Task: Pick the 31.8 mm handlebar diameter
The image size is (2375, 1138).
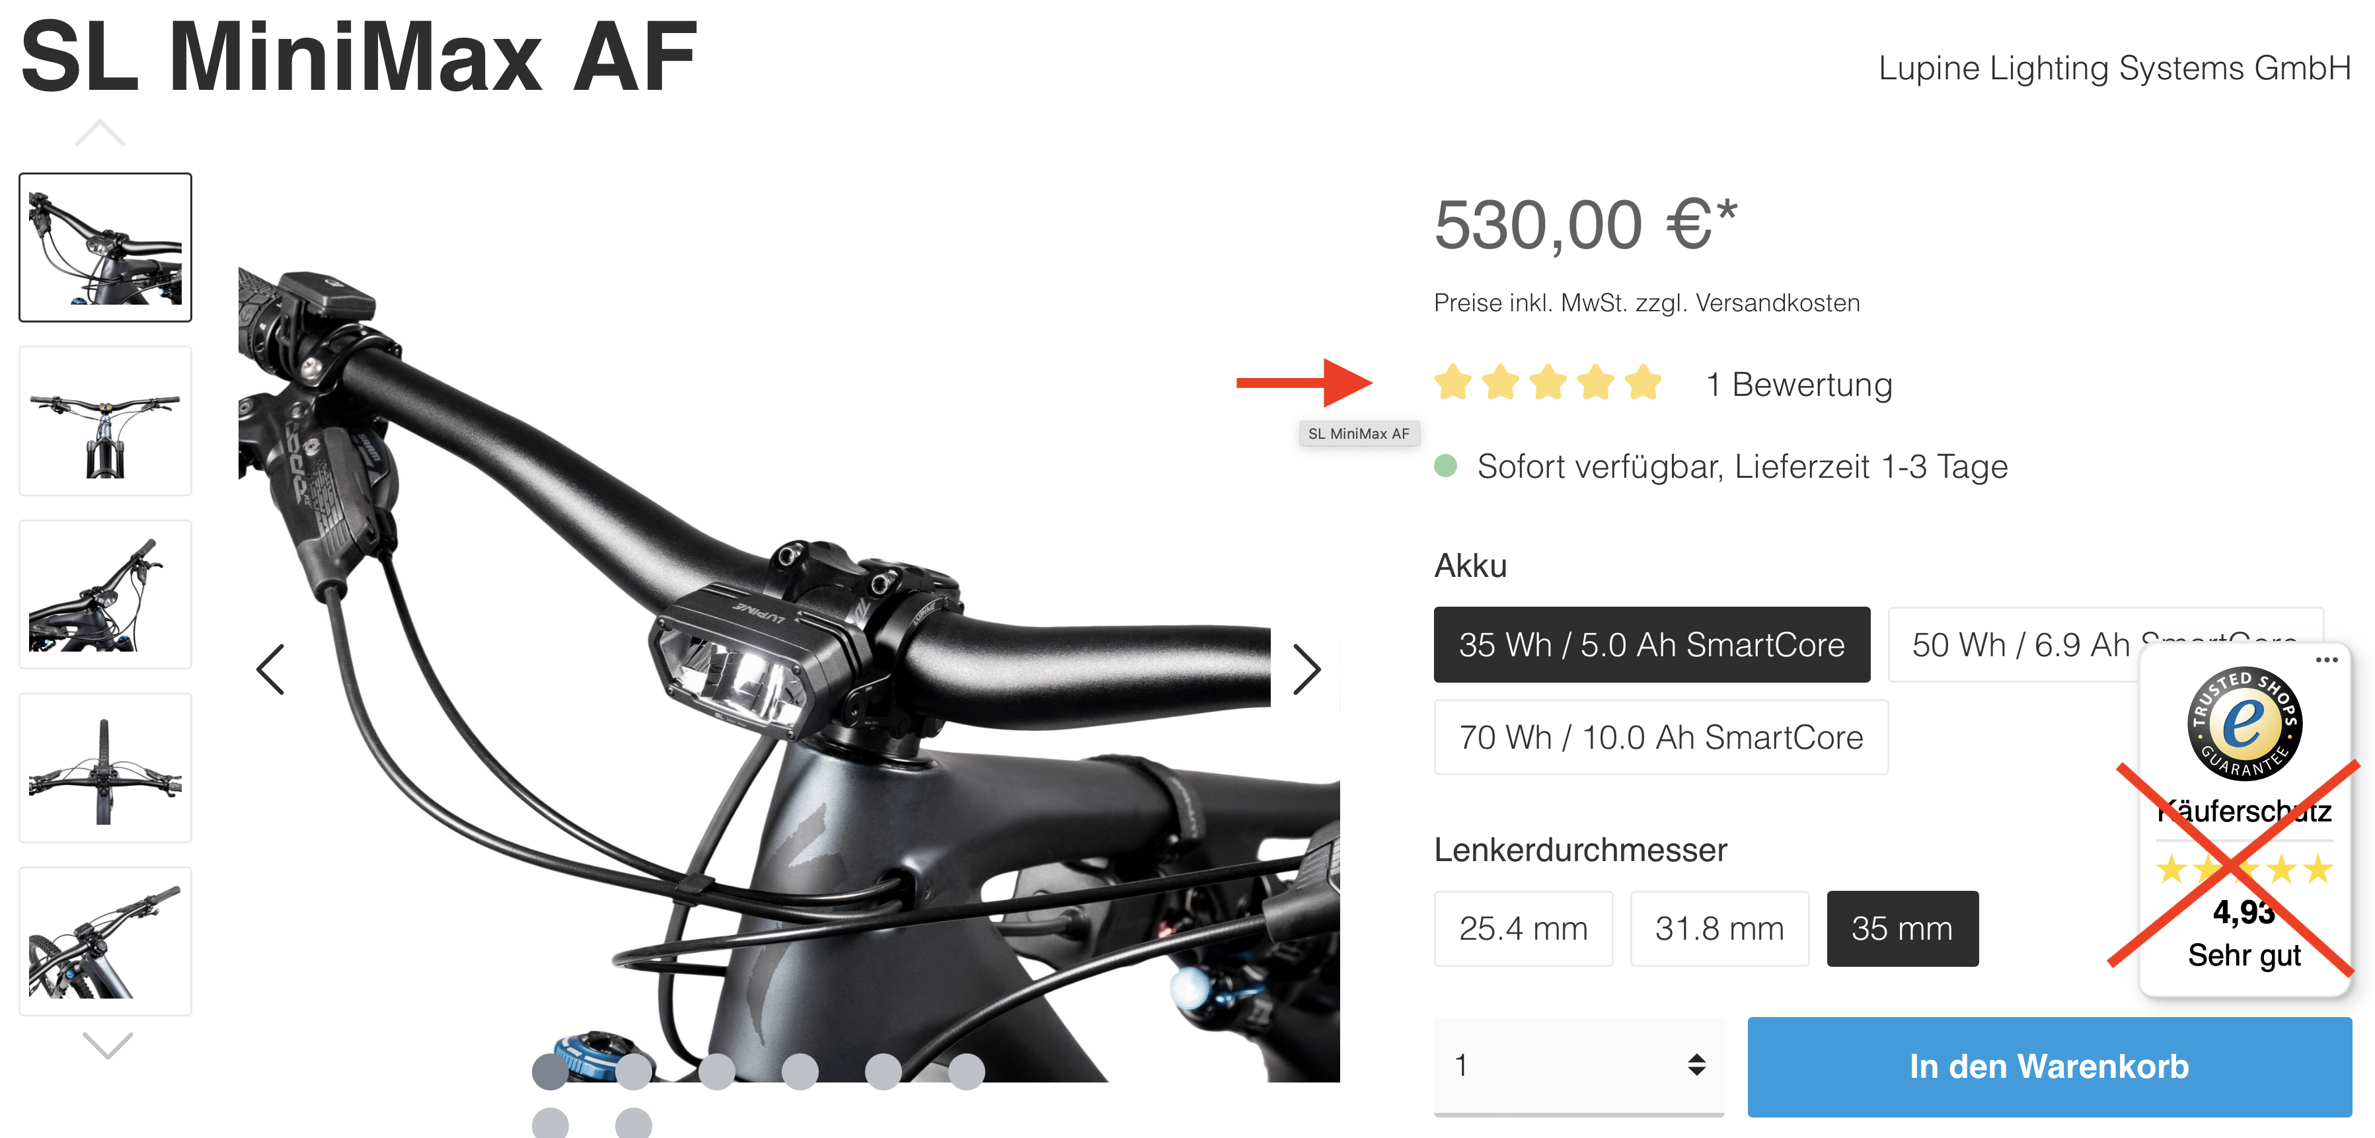Action: [x=1719, y=929]
